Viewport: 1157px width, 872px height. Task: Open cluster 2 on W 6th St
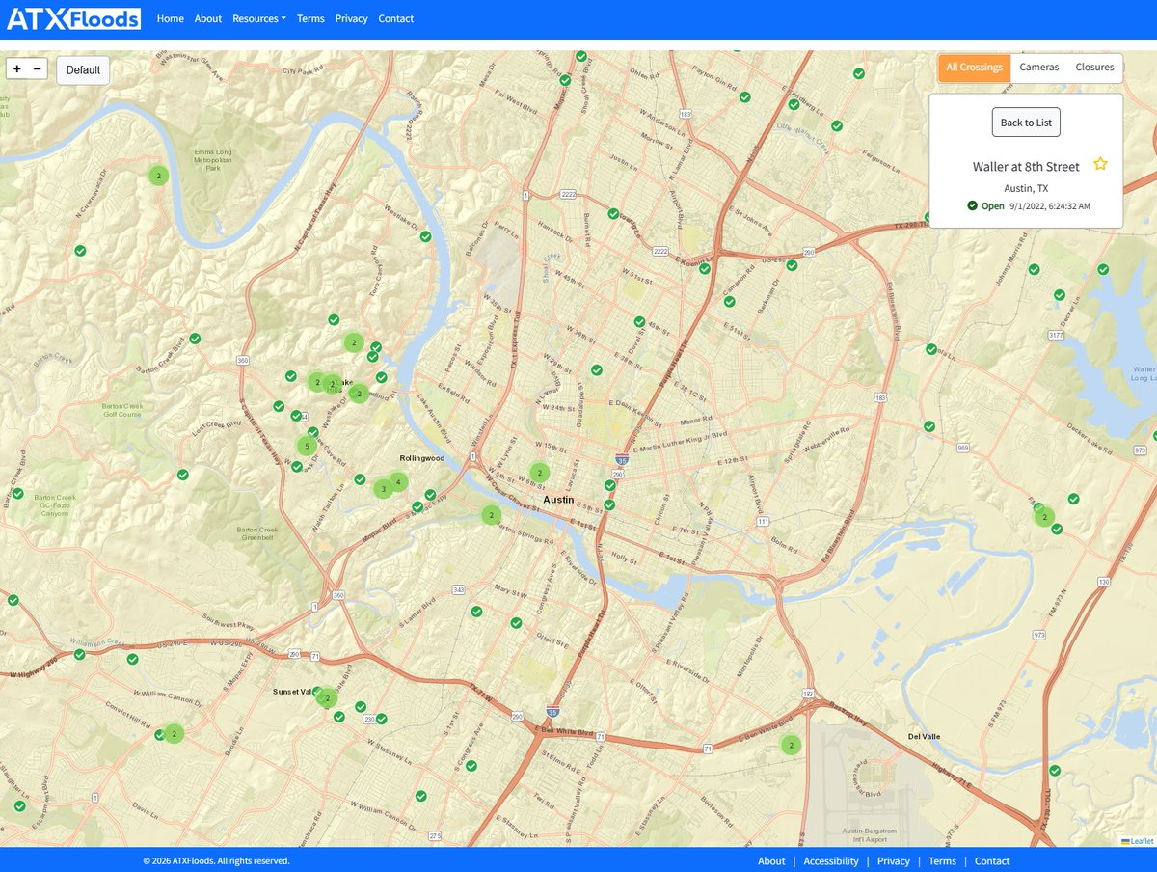pos(539,473)
